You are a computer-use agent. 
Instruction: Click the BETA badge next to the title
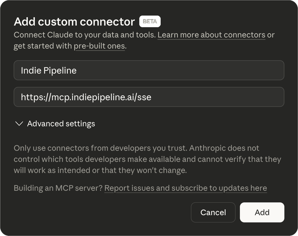(150, 21)
